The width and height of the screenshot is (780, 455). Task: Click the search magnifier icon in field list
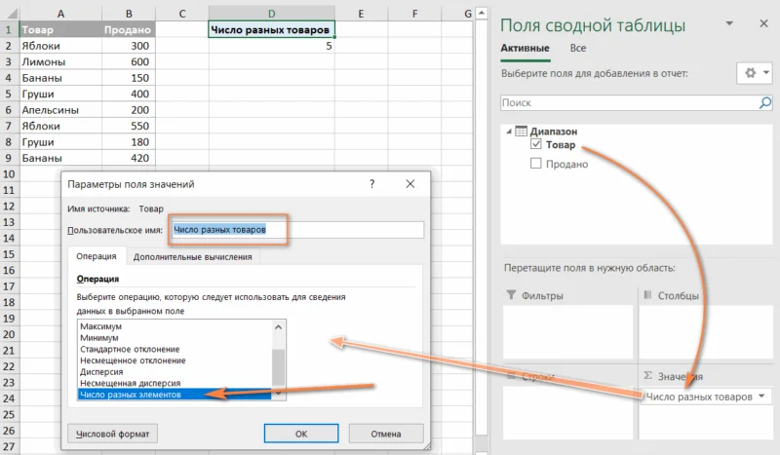click(764, 102)
